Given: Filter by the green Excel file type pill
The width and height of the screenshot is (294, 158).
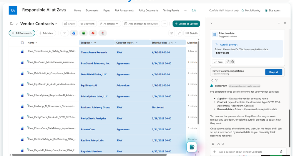Looking at the screenshot, I should [83, 33].
